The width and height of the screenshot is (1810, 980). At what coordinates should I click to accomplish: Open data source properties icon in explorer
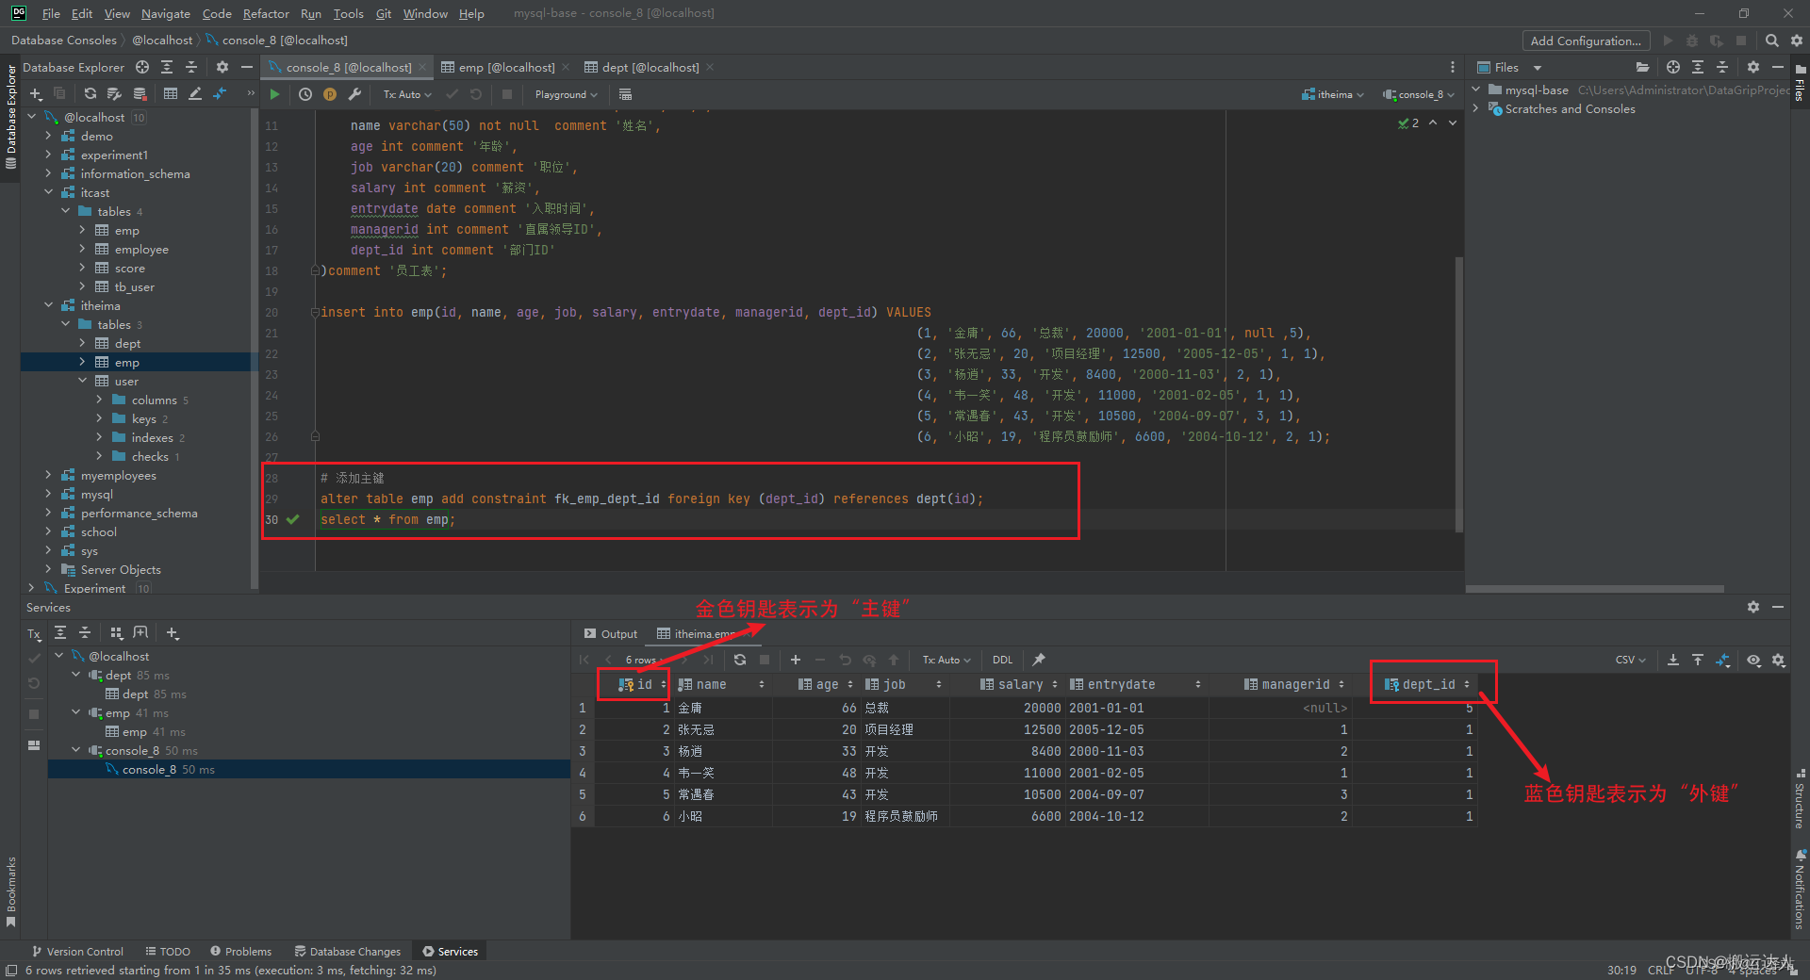(114, 93)
